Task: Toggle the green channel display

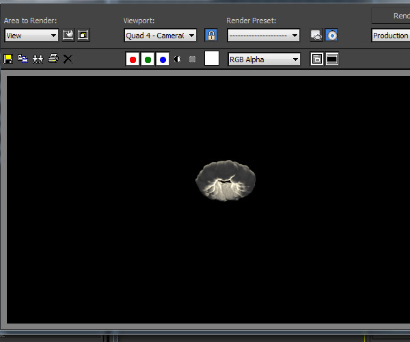Action: 148,59
